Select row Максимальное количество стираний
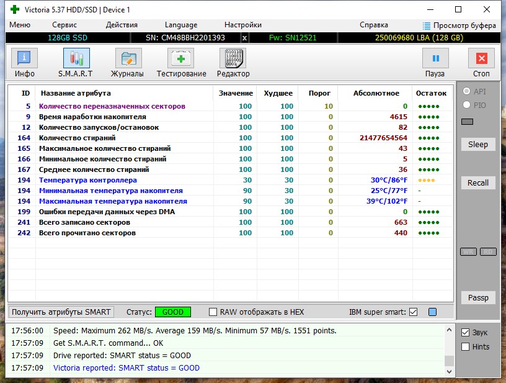 pyautogui.click(x=231, y=148)
